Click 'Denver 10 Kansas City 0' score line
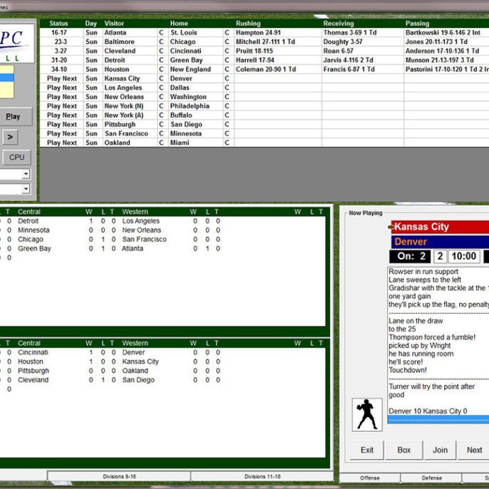489x489 pixels. pyautogui.click(x=428, y=411)
